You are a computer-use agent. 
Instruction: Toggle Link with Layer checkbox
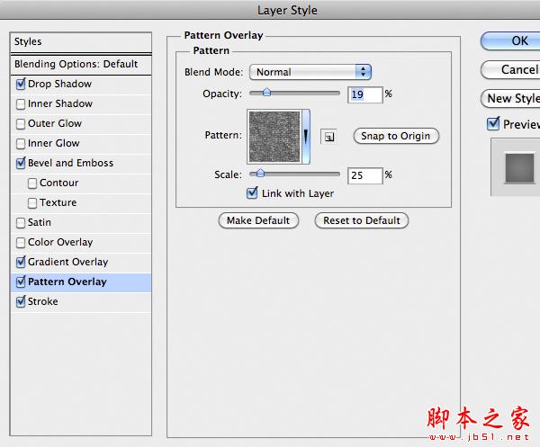pyautogui.click(x=252, y=193)
